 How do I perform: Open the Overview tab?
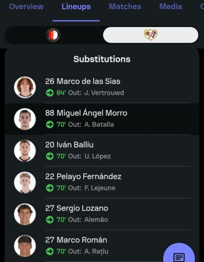click(26, 7)
